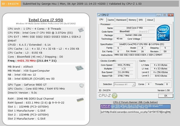Select the SPD tab

tap(141, 20)
